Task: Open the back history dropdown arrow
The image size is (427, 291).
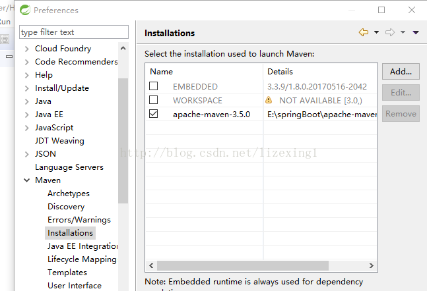Action: (x=376, y=32)
